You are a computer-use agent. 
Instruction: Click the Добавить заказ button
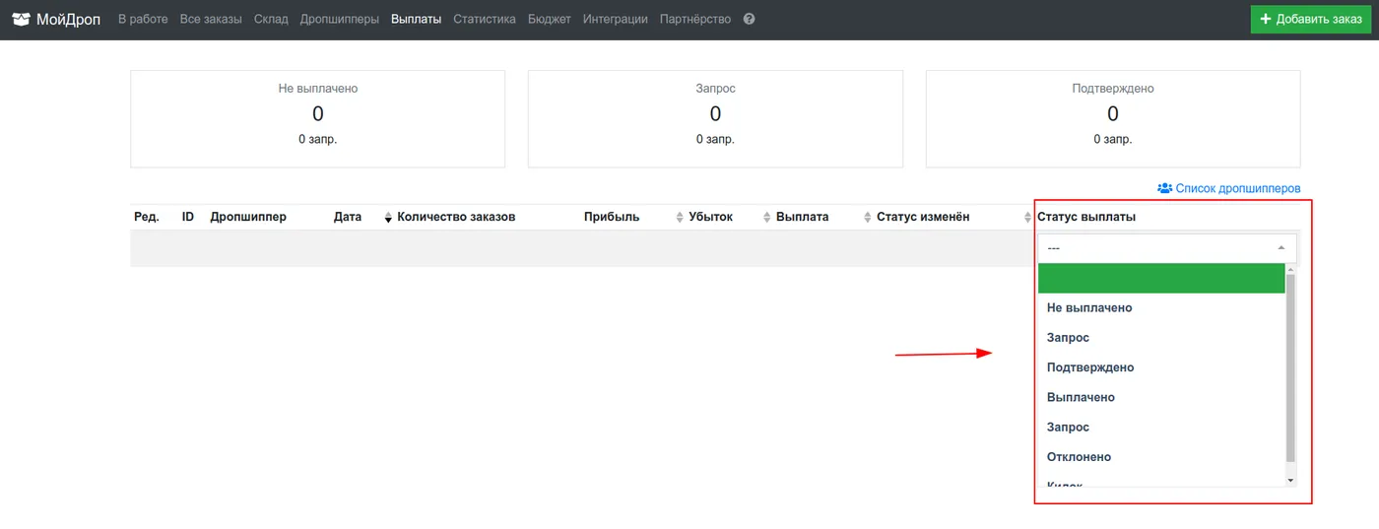(x=1311, y=20)
